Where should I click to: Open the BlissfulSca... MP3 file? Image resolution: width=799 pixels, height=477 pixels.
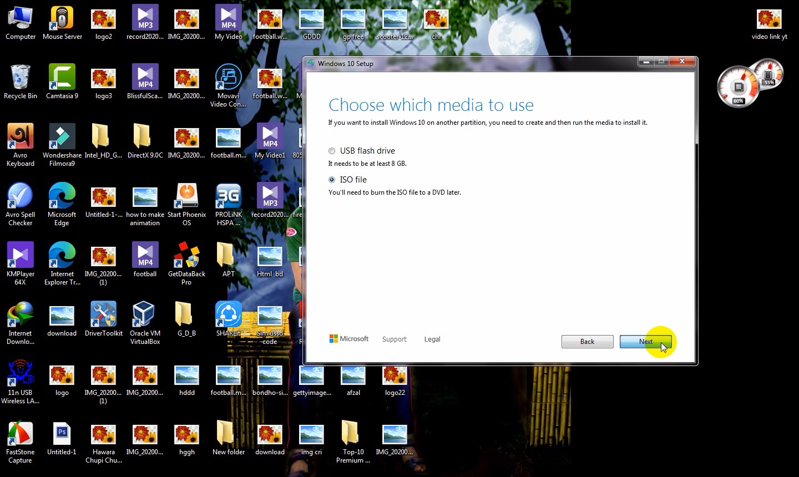coord(145,82)
